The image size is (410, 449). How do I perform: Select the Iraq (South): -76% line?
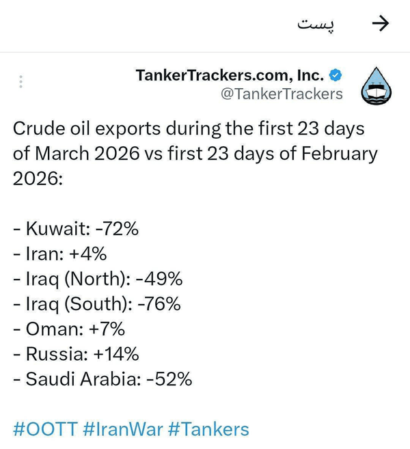[97, 304]
